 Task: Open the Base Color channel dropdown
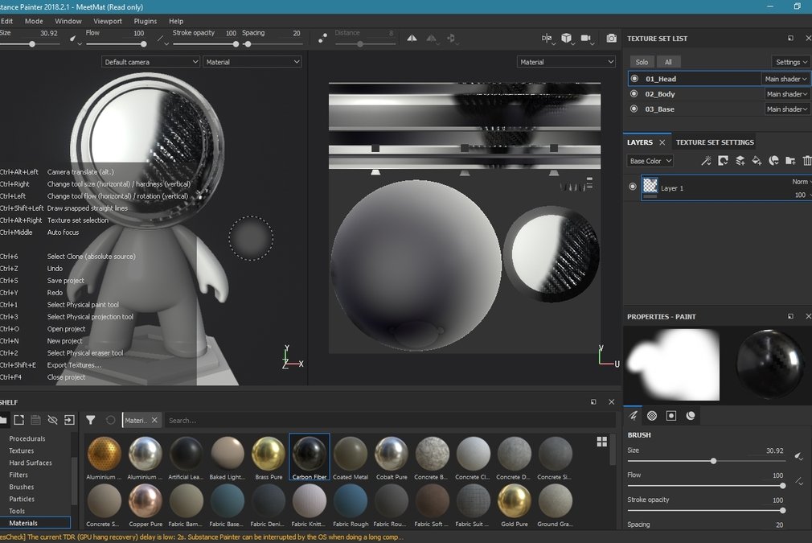point(650,161)
